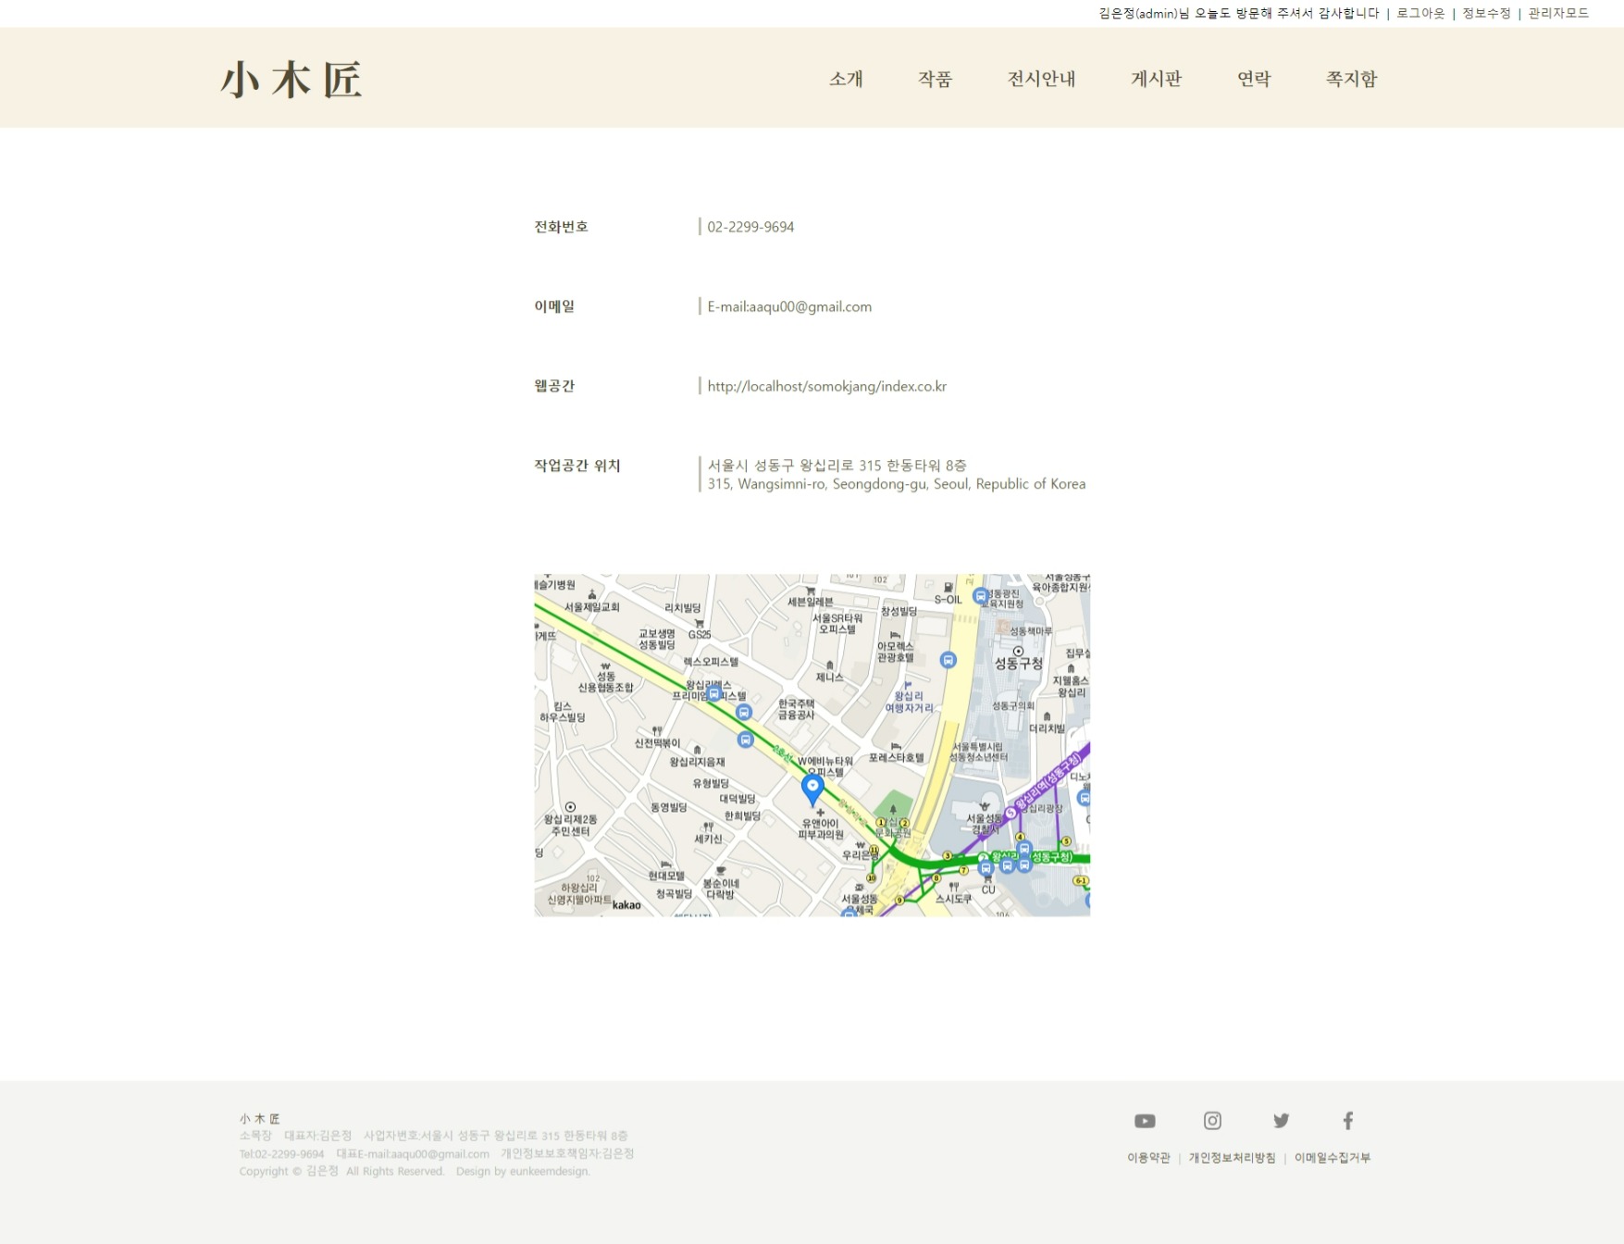Open 관리자모드
Screen dimensions: 1624x1244
(1560, 13)
